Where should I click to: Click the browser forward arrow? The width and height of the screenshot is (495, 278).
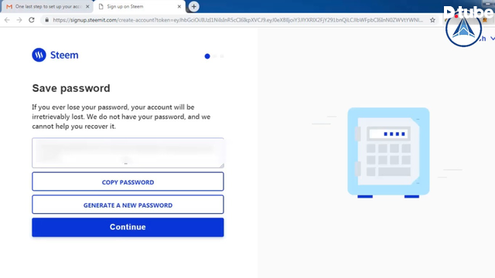click(19, 20)
